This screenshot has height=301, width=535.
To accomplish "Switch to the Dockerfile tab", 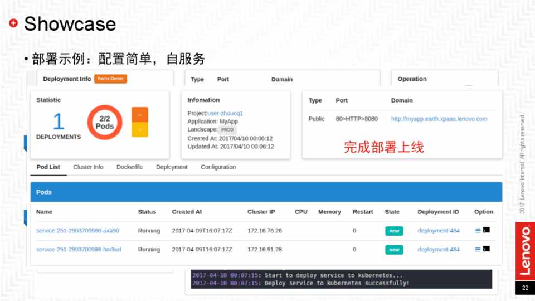I will pyautogui.click(x=129, y=167).
